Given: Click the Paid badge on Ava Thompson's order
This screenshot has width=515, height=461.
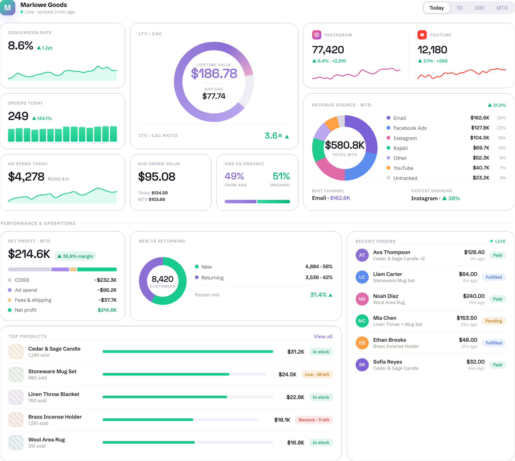Looking at the screenshot, I should point(497,255).
